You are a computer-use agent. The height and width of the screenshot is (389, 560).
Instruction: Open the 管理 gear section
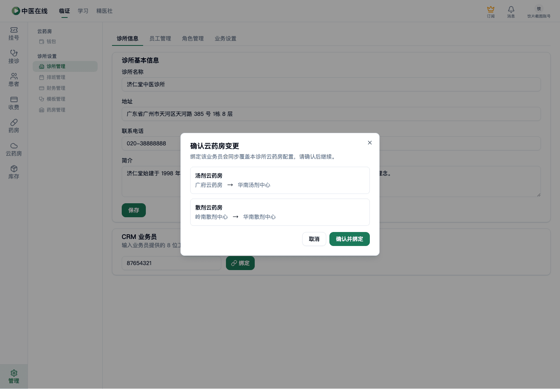pyautogui.click(x=14, y=377)
